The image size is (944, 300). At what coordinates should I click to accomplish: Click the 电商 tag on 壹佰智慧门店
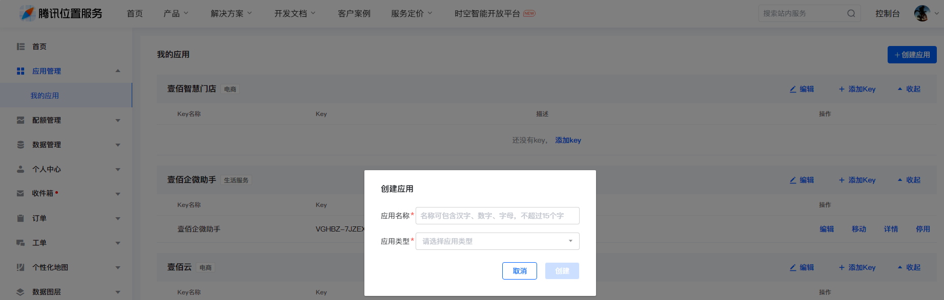(x=230, y=89)
